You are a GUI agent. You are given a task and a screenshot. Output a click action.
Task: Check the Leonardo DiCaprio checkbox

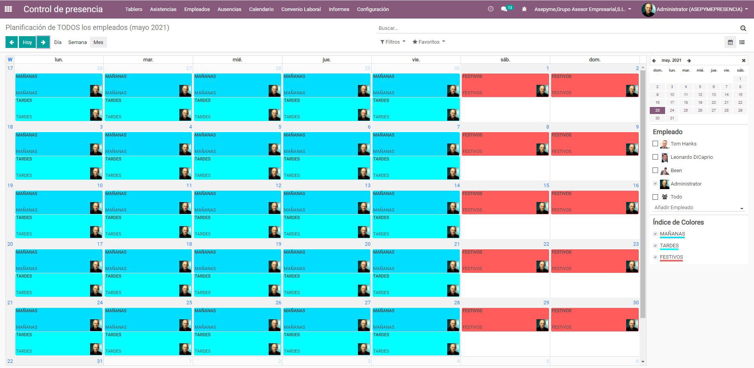click(x=655, y=157)
